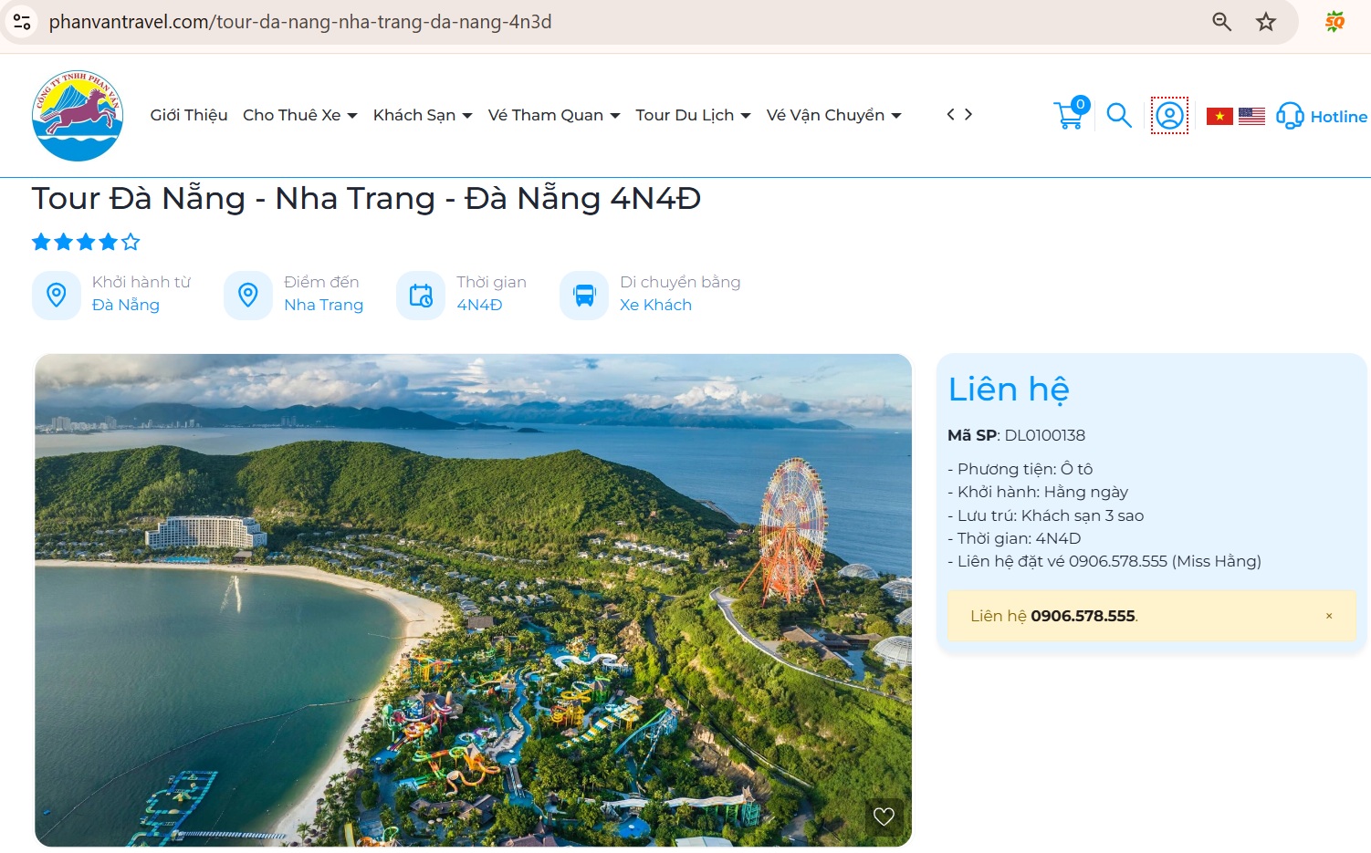
Task: Dismiss the yellow contact banner
Action: 1329,616
